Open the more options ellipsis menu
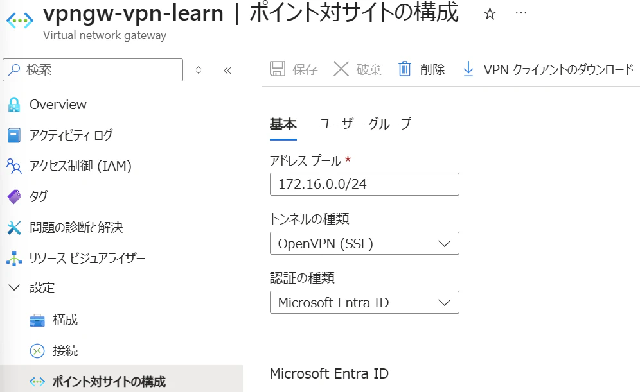 (x=521, y=13)
